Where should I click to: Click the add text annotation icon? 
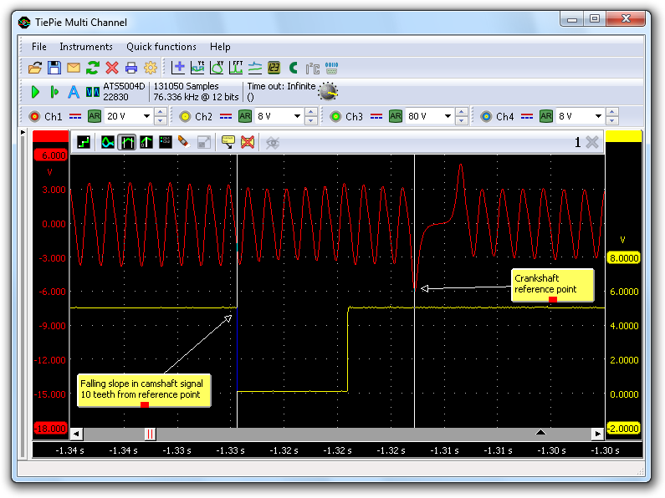227,142
